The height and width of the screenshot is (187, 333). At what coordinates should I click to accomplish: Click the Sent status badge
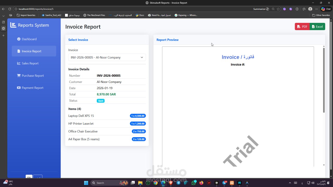click(101, 101)
